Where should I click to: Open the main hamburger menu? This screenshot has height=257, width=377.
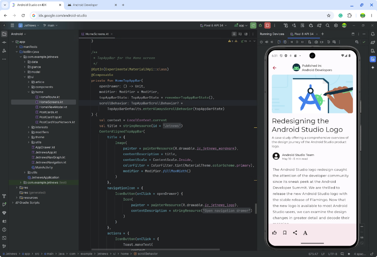point(12,25)
